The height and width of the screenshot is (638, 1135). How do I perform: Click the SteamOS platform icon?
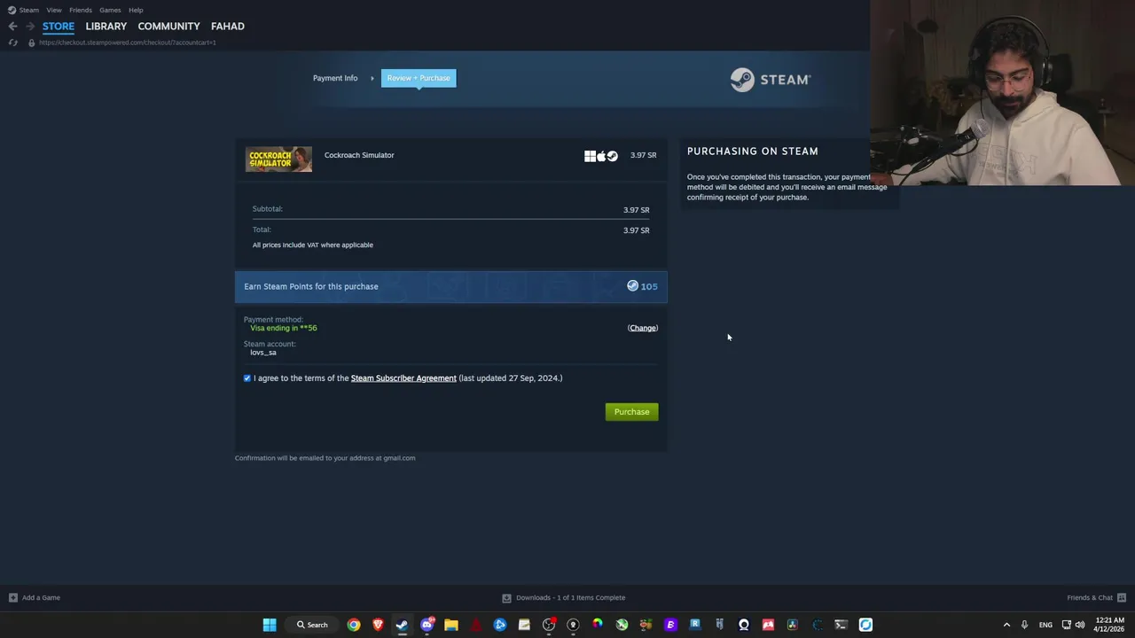point(612,157)
